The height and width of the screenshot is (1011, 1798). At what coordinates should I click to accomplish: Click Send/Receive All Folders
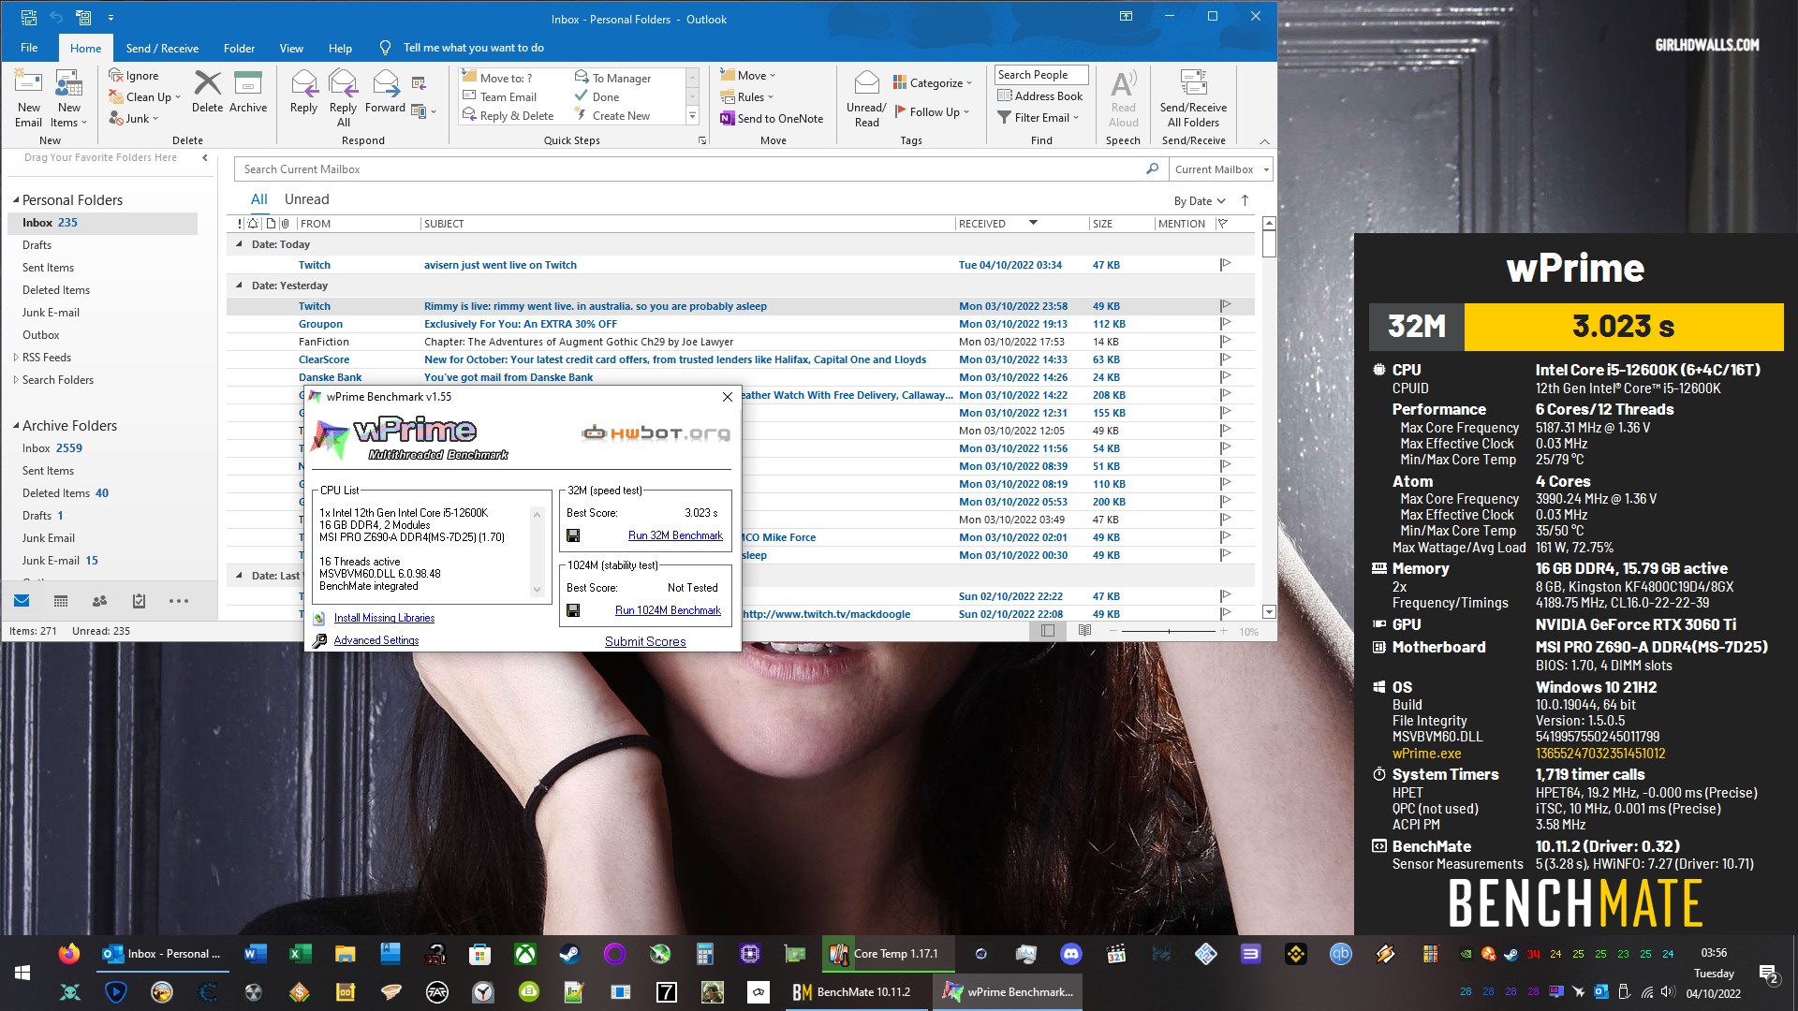pos(1193,97)
